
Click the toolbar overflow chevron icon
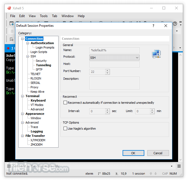tap(181, 22)
